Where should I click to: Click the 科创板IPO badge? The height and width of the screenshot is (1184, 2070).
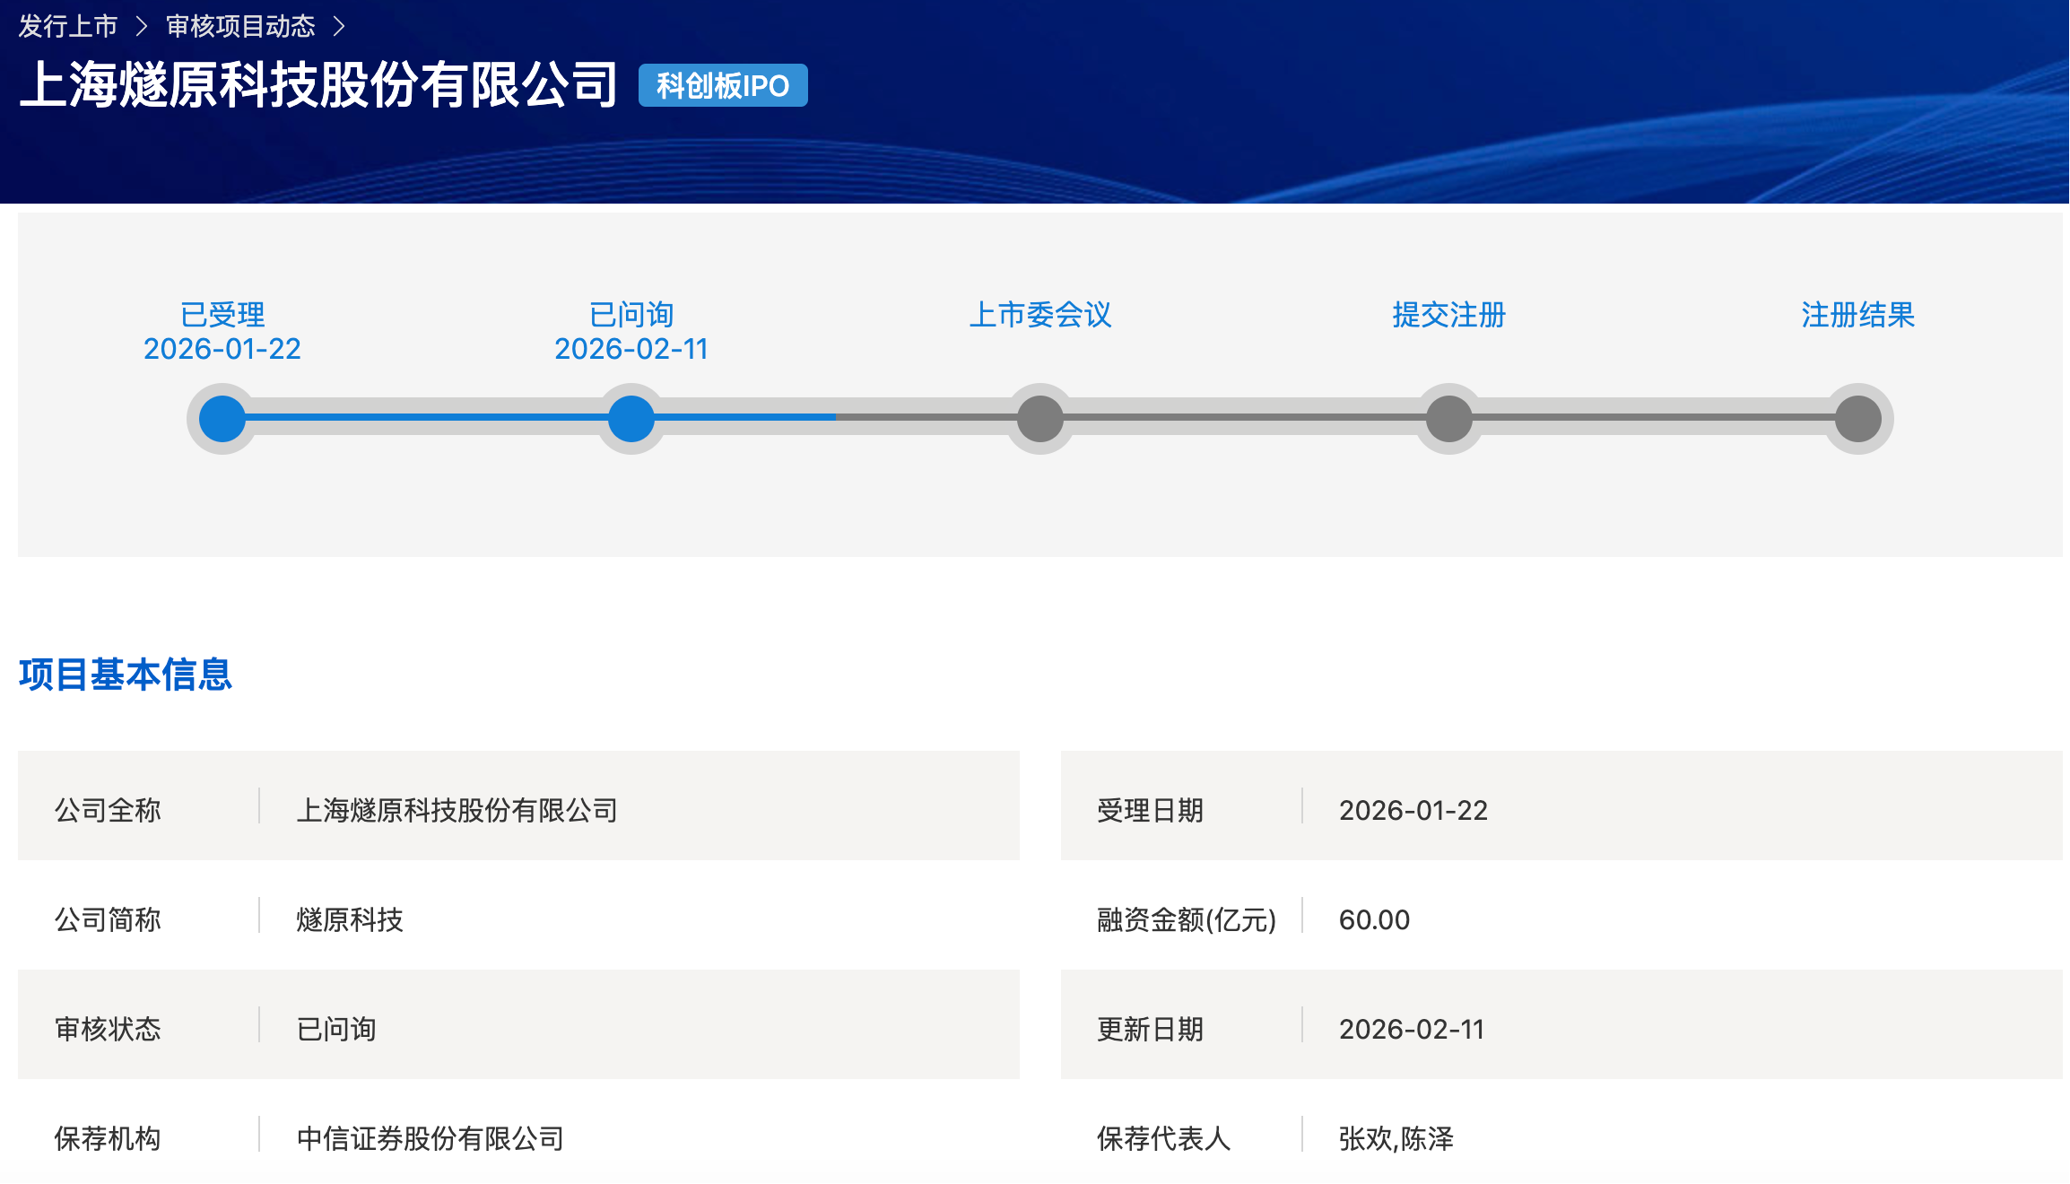click(723, 86)
